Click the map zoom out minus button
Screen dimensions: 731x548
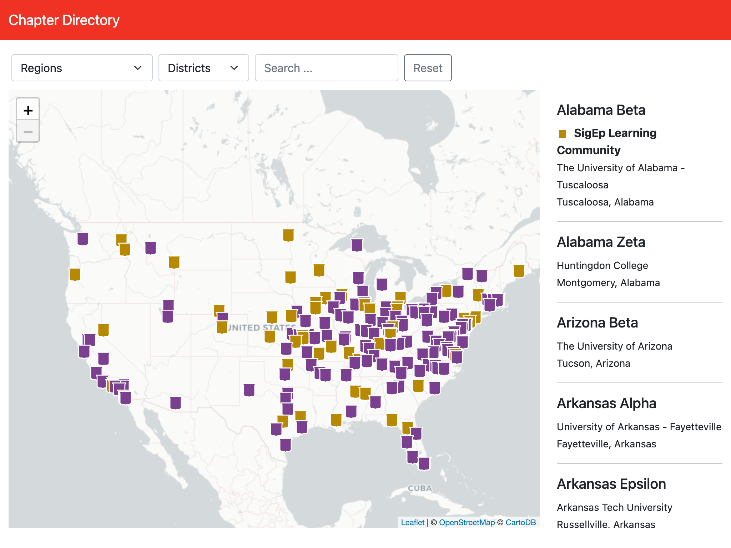pyautogui.click(x=28, y=132)
